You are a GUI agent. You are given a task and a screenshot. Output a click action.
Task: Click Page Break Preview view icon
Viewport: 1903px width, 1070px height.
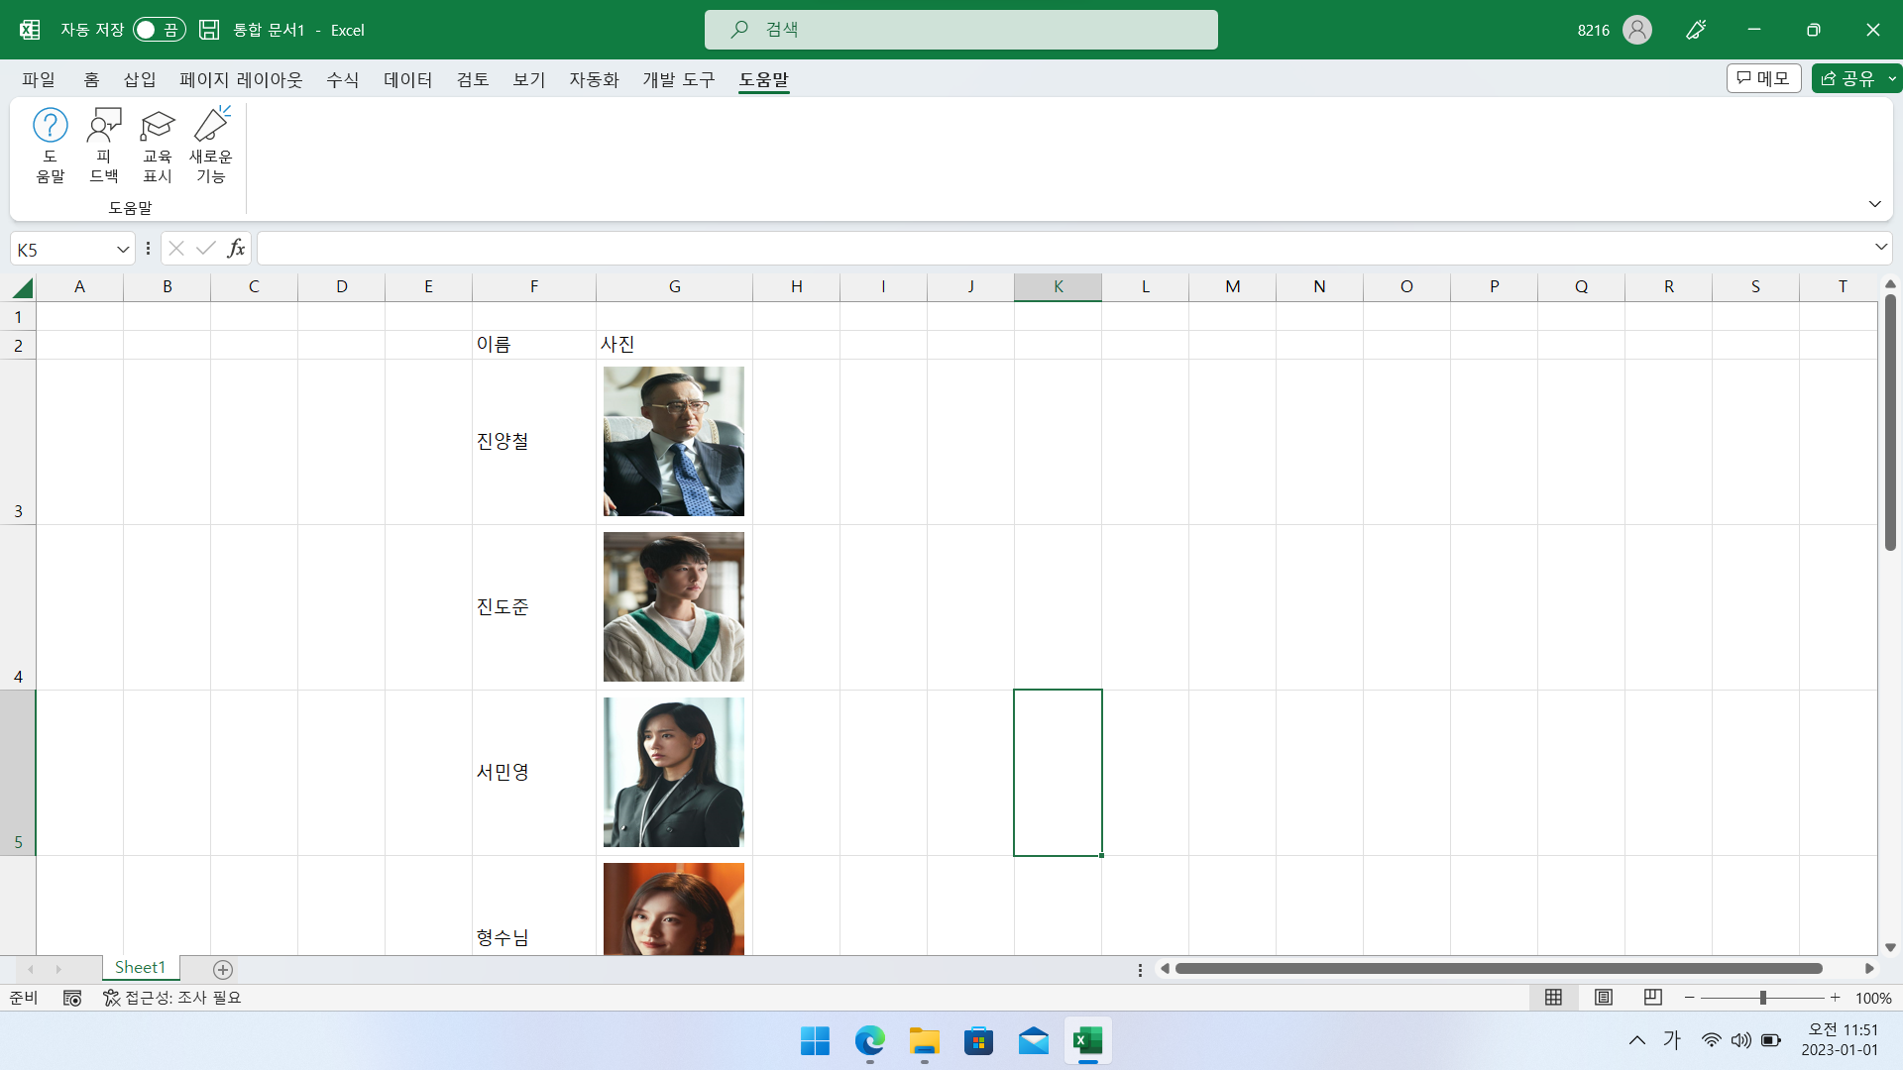[1652, 998]
